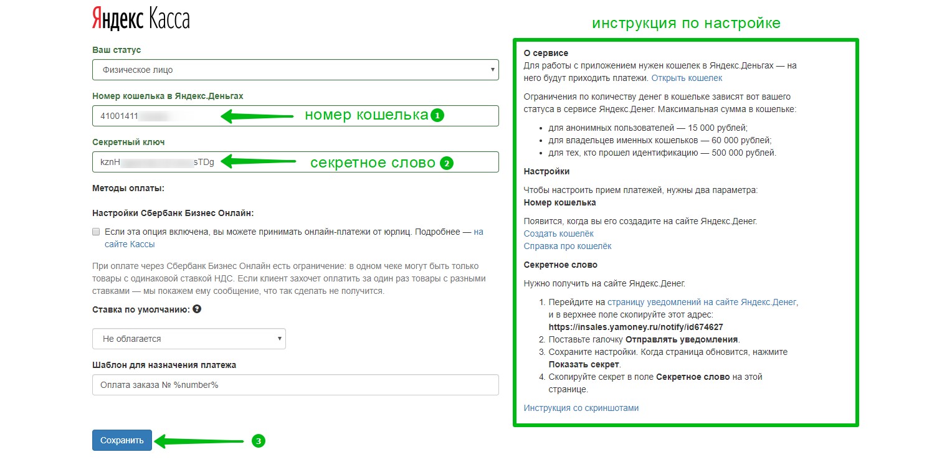Image resolution: width=952 pixels, height=462 pixels.
Task: Click the step Поставьте галочку Отправлять уведомления
Action: pos(644,339)
